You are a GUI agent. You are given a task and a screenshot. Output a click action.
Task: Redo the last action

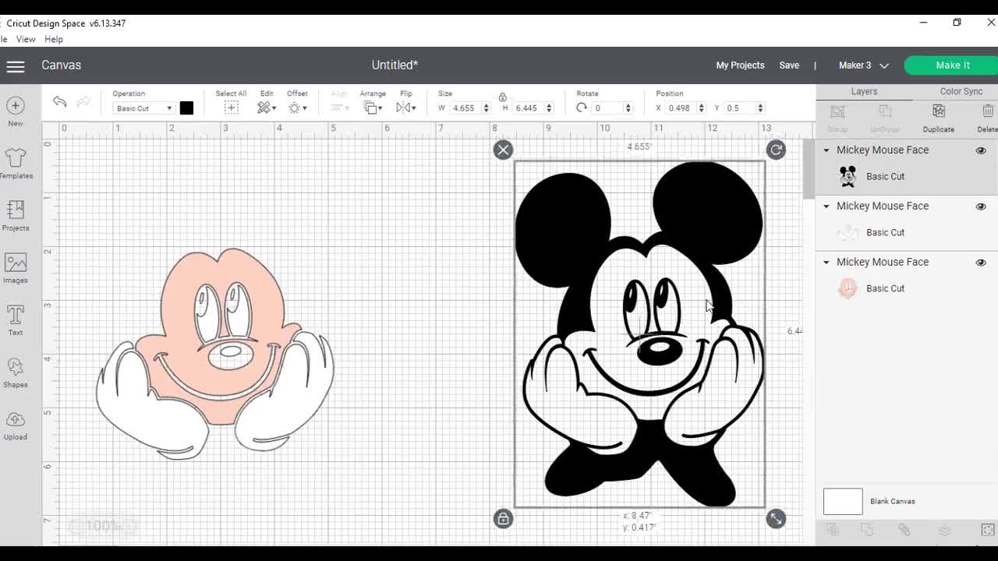click(83, 102)
